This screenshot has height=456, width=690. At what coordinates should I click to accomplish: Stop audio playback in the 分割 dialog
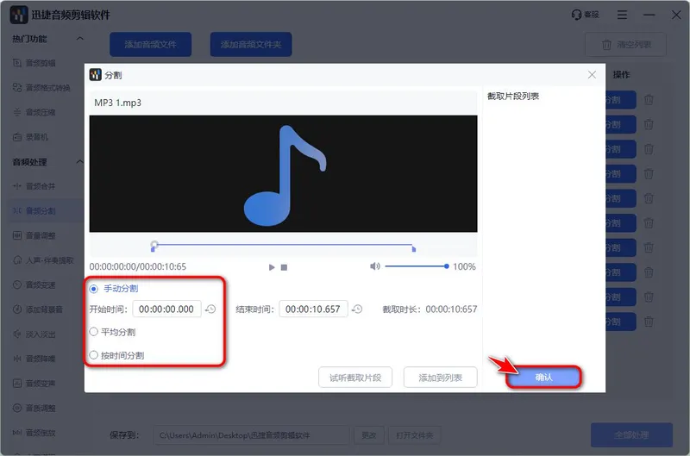(x=285, y=267)
